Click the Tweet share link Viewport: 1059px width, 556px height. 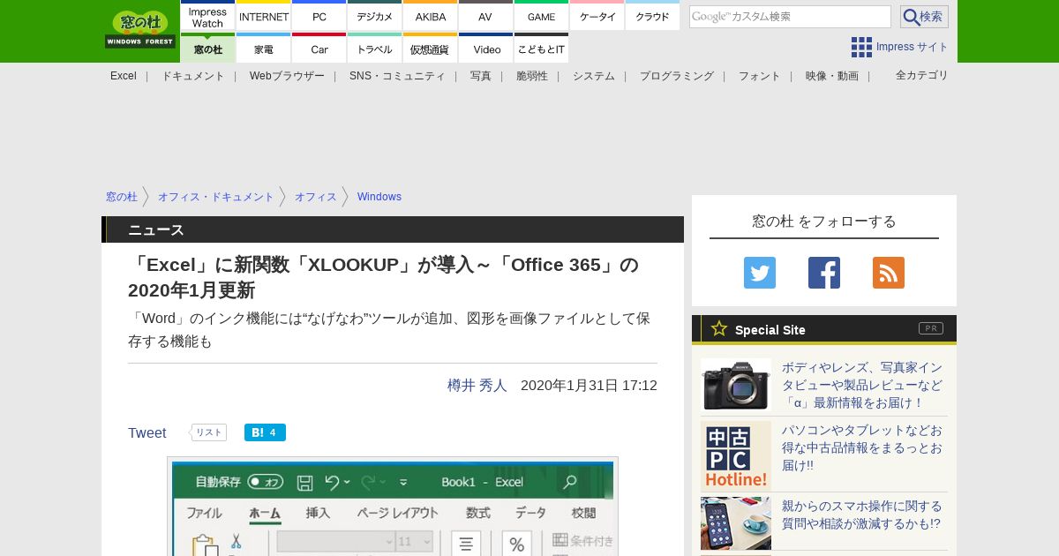(146, 432)
